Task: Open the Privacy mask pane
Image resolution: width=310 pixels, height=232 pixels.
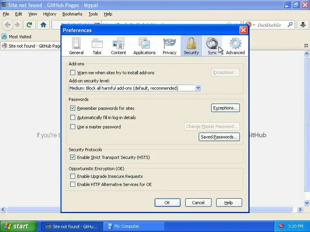Action: 169,46
